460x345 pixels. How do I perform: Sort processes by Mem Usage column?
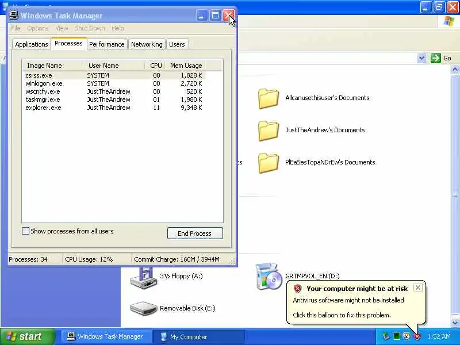click(185, 66)
